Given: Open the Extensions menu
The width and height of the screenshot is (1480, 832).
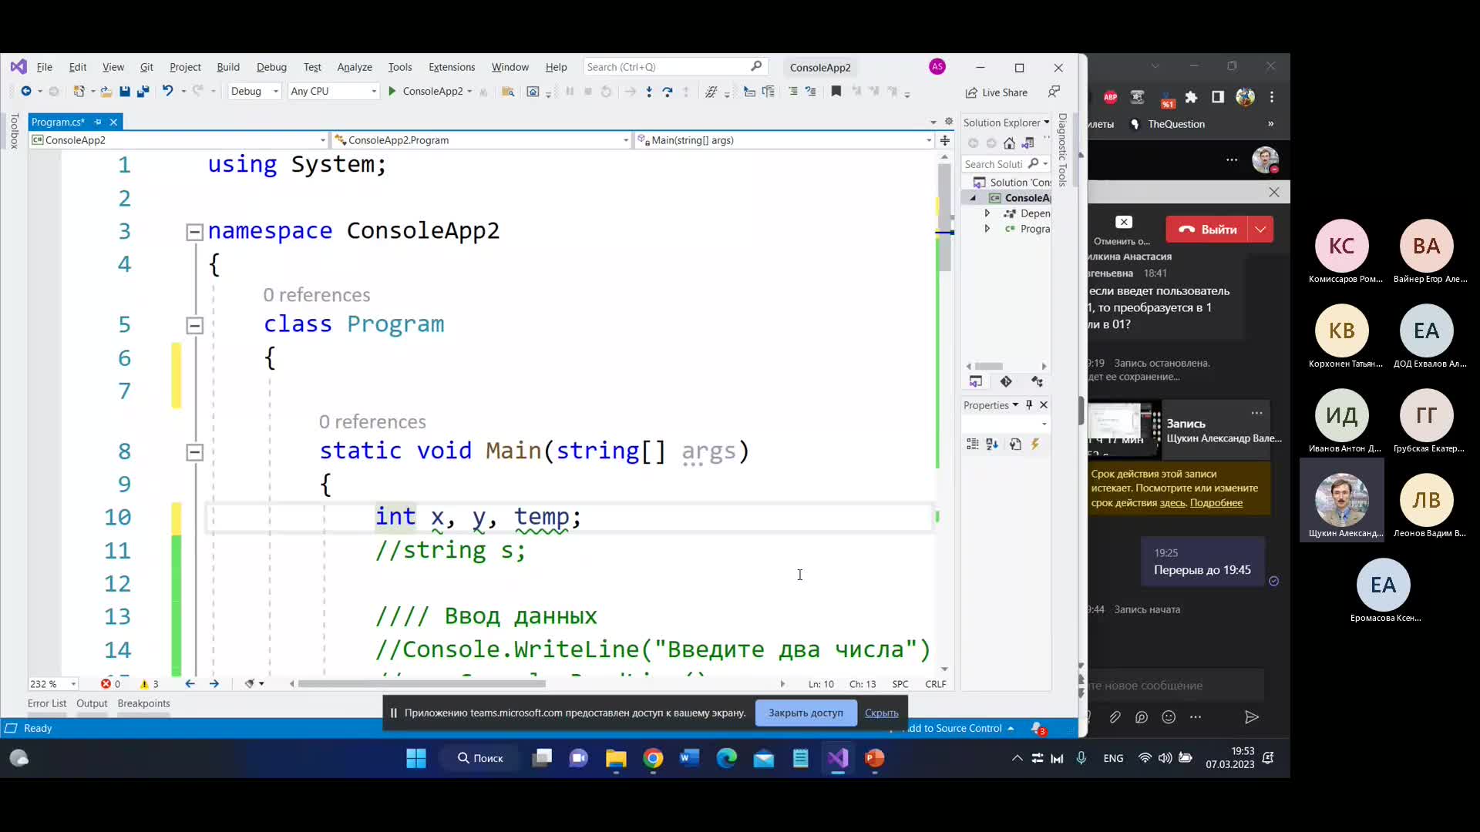Looking at the screenshot, I should point(452,67).
